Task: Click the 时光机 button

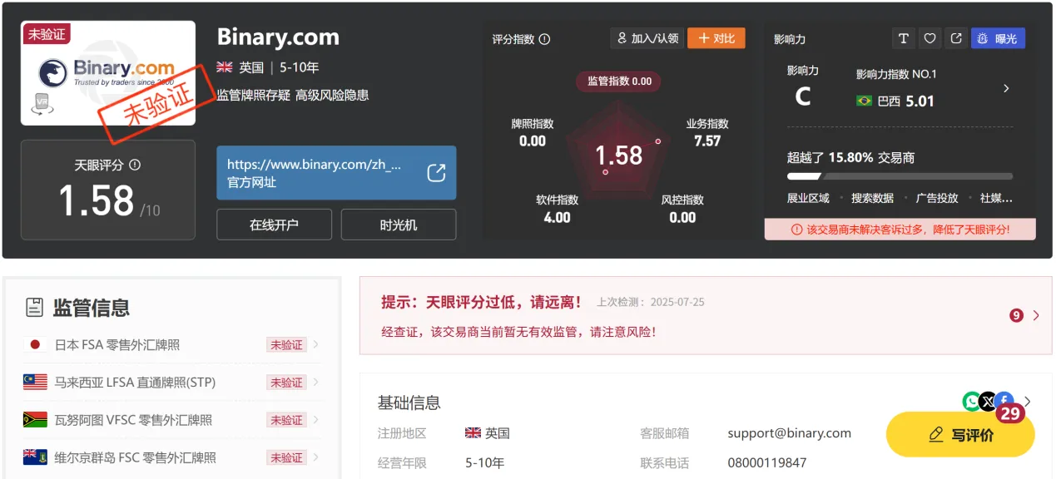Action: [399, 225]
